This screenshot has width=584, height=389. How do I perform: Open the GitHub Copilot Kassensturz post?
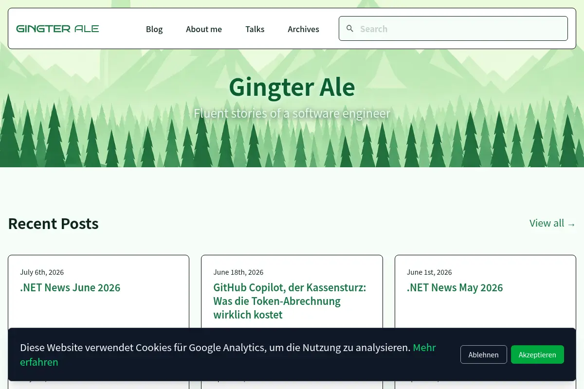pos(290,301)
